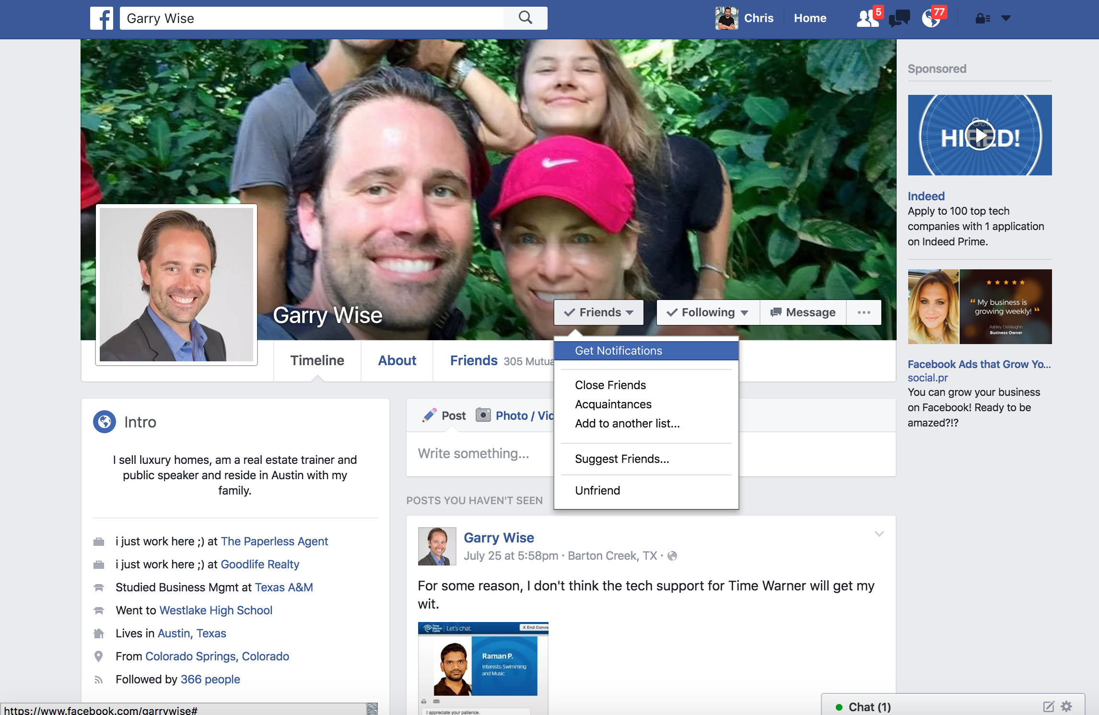Open friend requests from the top bar
Screen dimensions: 1099x715
(866, 18)
